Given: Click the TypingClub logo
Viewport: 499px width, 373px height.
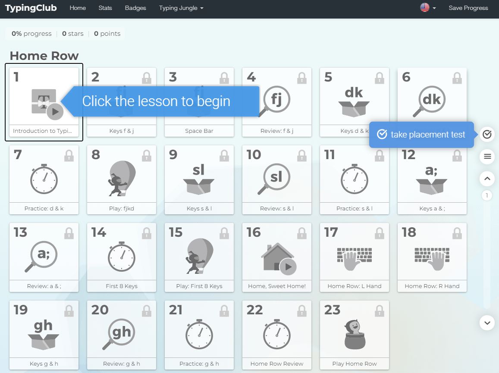Looking at the screenshot, I should [x=31, y=8].
